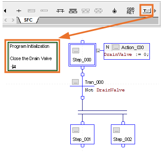Switch to the SFC tab
Viewport: 163px width, 157px height.
tap(28, 20)
